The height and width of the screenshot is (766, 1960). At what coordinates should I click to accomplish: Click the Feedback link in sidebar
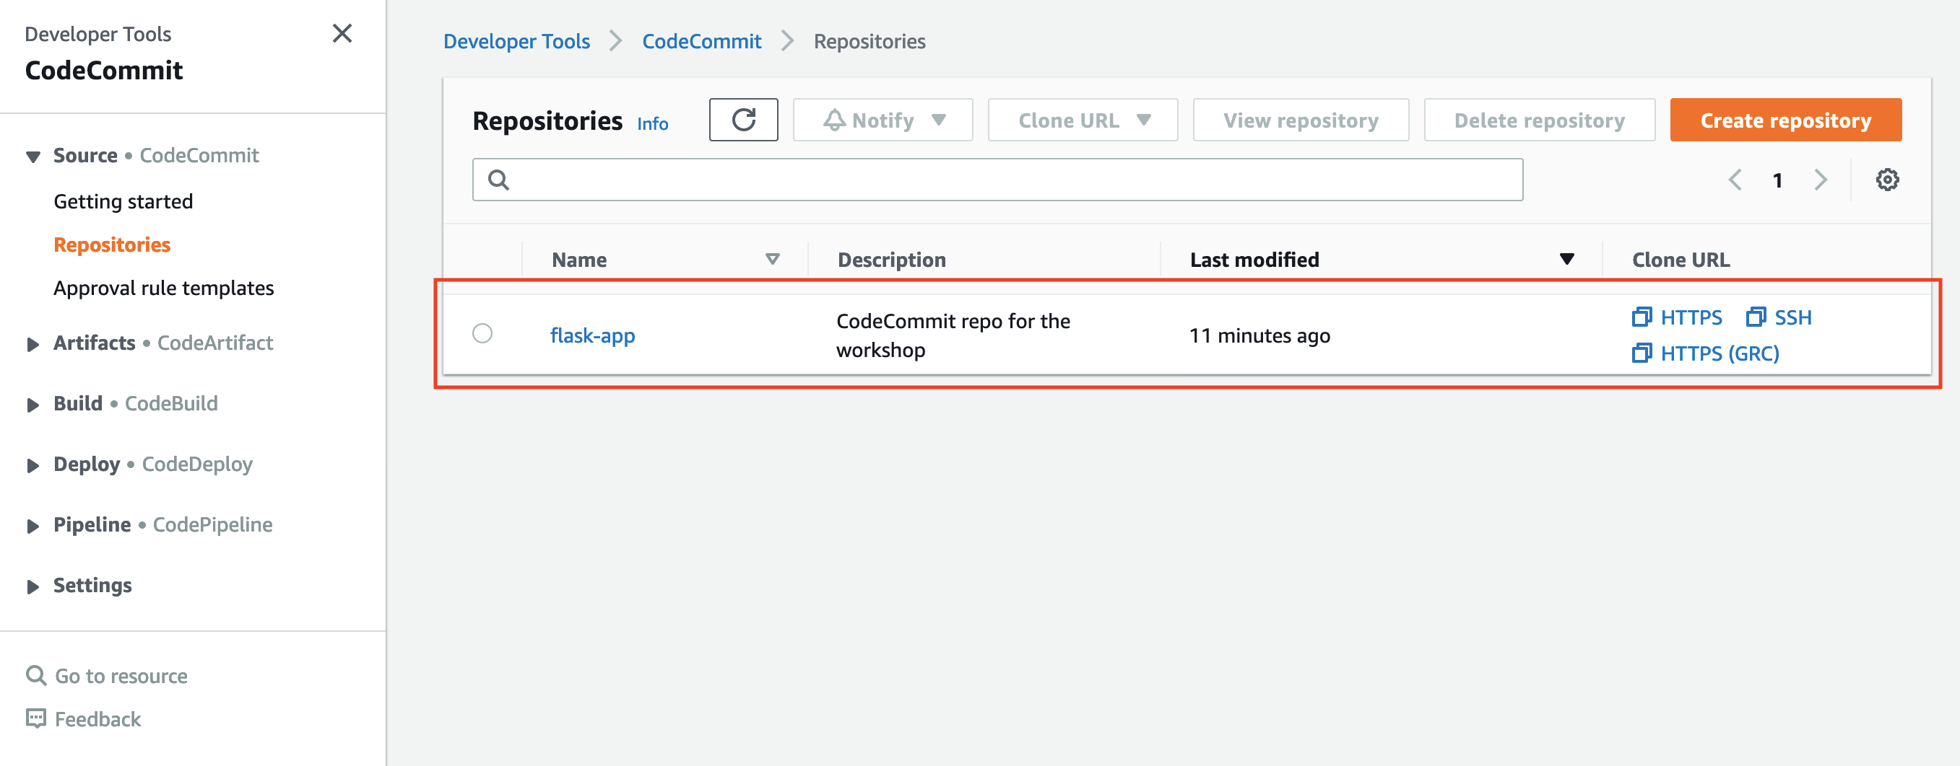[x=84, y=719]
